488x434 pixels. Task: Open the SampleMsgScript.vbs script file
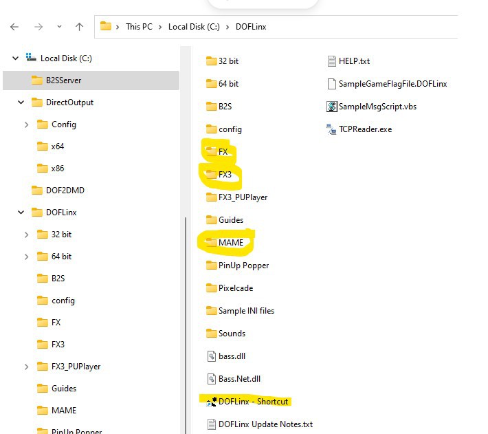[333, 106]
